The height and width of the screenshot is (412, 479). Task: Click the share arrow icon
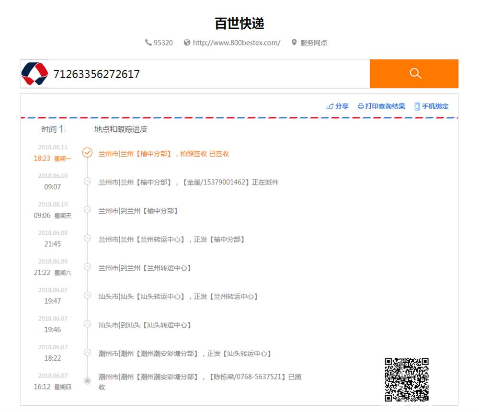(330, 106)
